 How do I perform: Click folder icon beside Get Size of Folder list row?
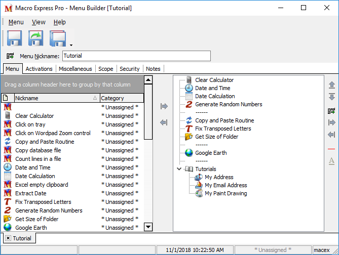pos(8,219)
